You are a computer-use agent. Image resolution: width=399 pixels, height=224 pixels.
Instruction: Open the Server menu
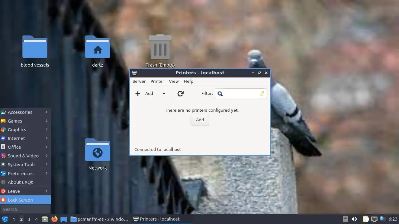139,81
